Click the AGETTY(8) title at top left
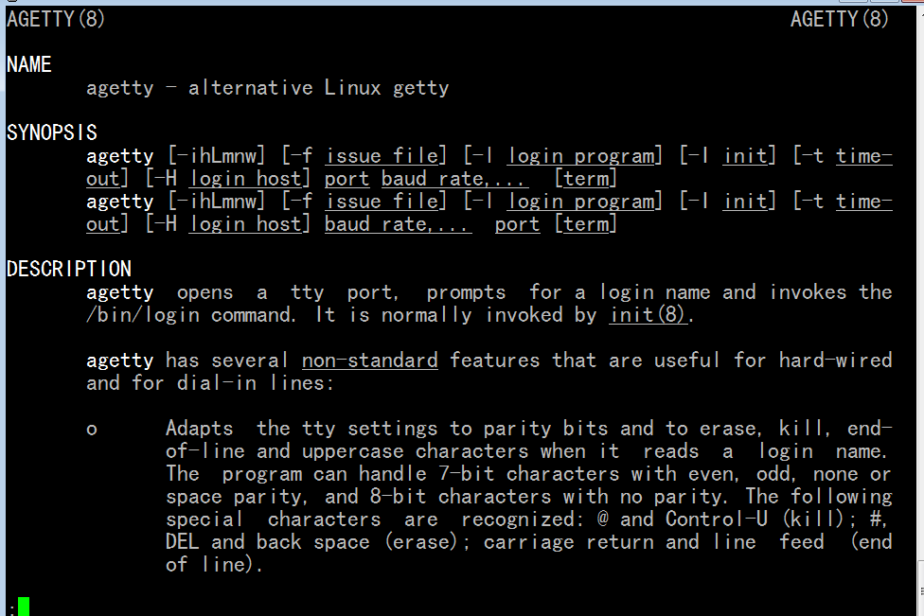Viewport: 924px width, 616px height. (x=56, y=19)
